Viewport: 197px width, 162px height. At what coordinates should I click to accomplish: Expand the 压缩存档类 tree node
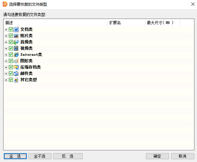pos(6,67)
